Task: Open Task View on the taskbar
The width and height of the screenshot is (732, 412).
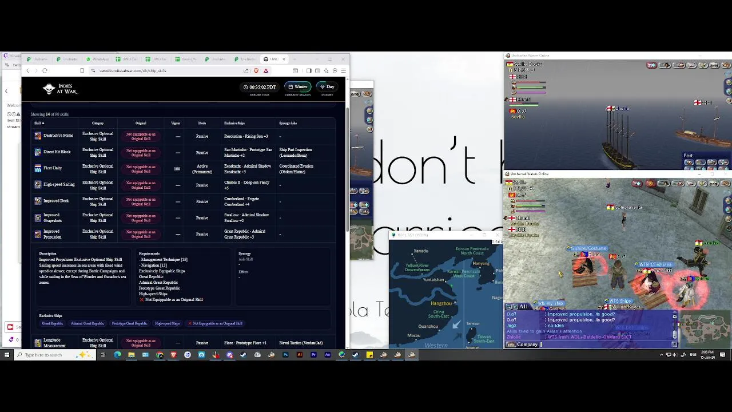Action: pos(102,355)
